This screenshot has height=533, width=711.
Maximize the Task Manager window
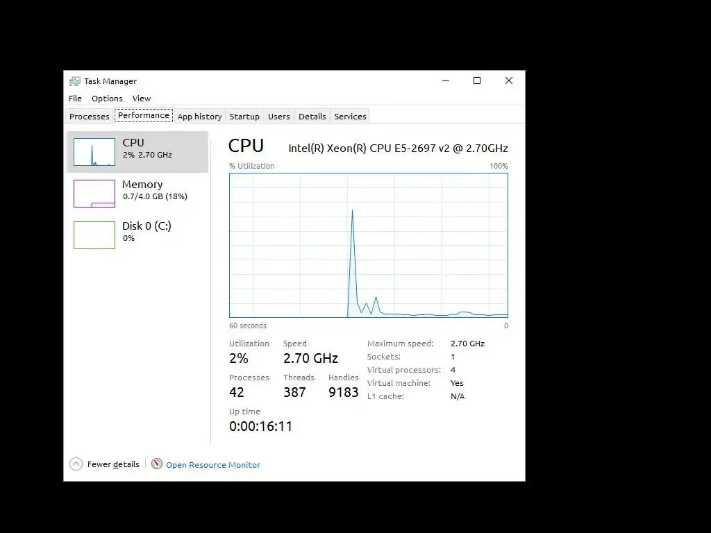tap(477, 81)
